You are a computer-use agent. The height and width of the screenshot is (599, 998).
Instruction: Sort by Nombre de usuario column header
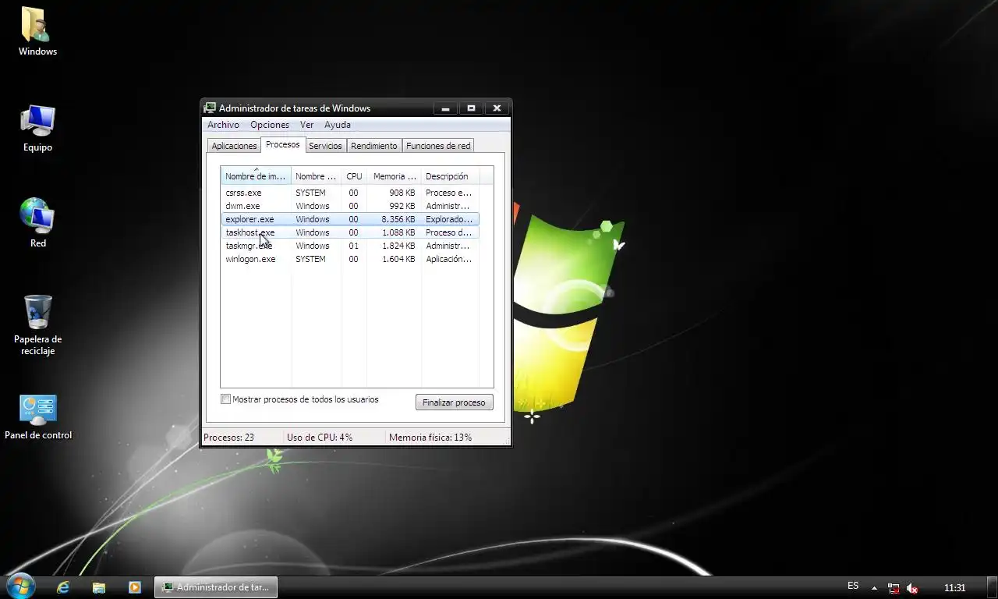pyautogui.click(x=316, y=175)
